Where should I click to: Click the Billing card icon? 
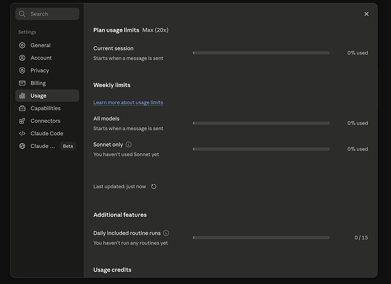pyautogui.click(x=22, y=83)
